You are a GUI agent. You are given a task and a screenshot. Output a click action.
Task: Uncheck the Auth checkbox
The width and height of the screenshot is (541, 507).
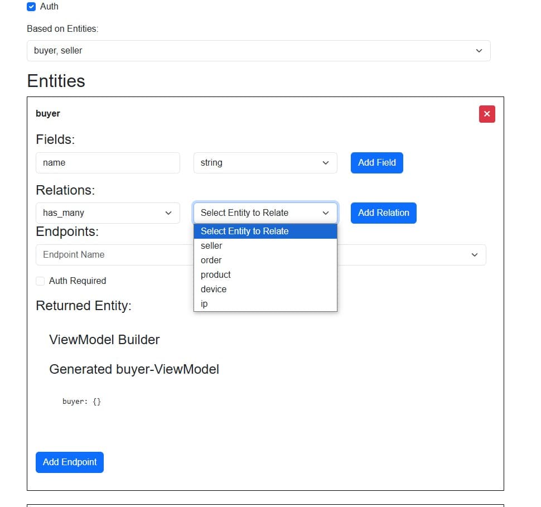coord(31,7)
